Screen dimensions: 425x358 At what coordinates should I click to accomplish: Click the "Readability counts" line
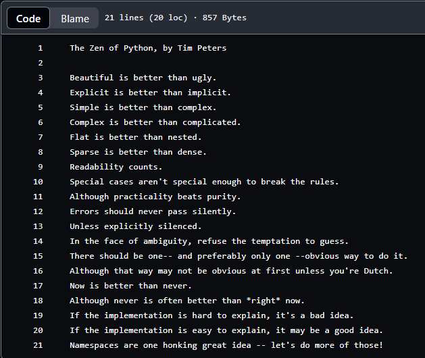point(116,167)
